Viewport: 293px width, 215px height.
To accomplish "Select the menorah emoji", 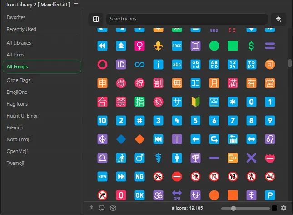I will coord(195,158).
